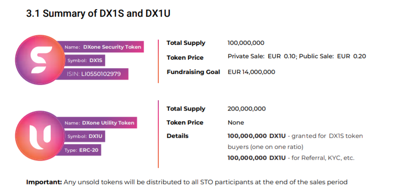Click the Symbol: DX1U label
Screen dimensions: 394x186
[x=85, y=136]
